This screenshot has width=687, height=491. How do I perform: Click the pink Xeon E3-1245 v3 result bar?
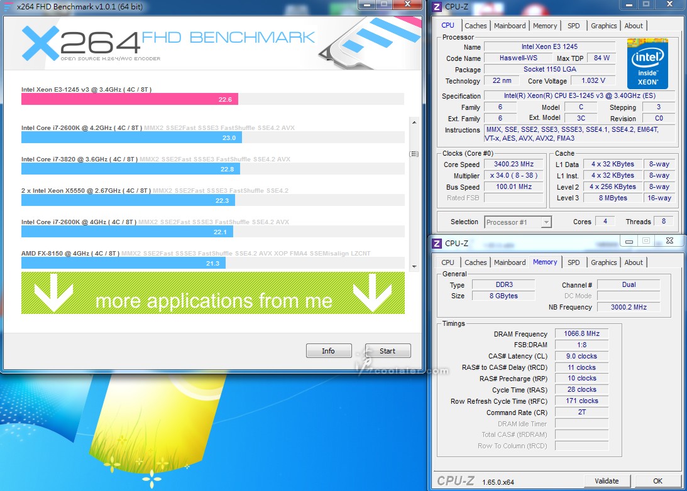(x=129, y=99)
